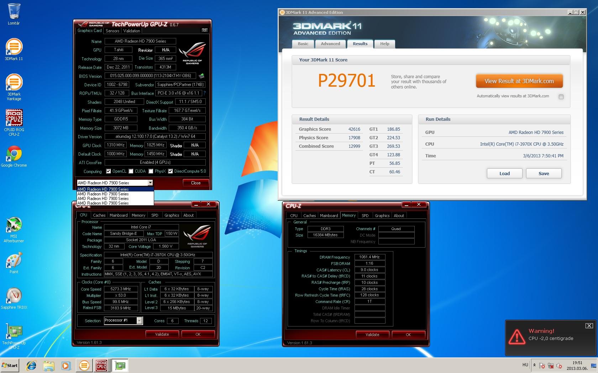Open the Caches tab in the CPU-Z processor window
Image resolution: width=598 pixels, height=373 pixels.
click(x=99, y=215)
